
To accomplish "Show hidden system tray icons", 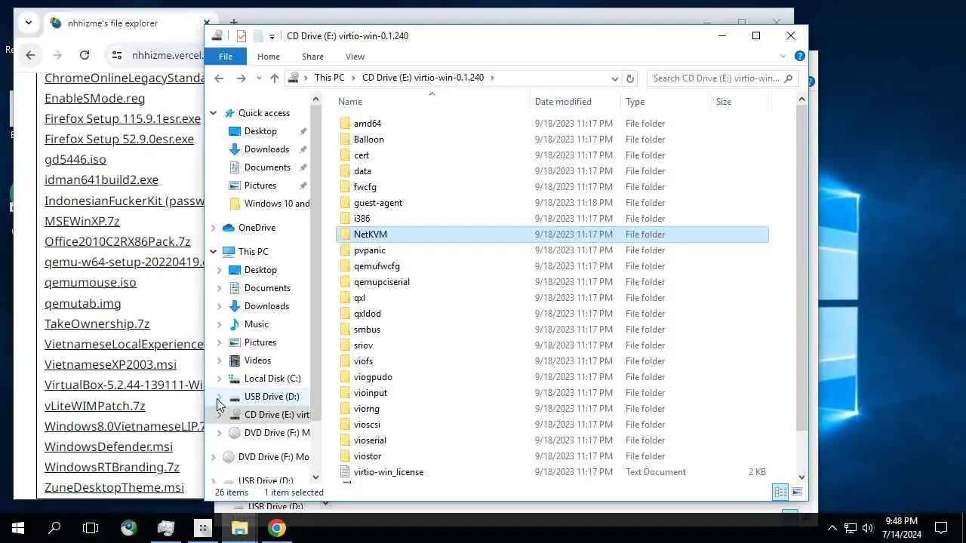I will [832, 528].
